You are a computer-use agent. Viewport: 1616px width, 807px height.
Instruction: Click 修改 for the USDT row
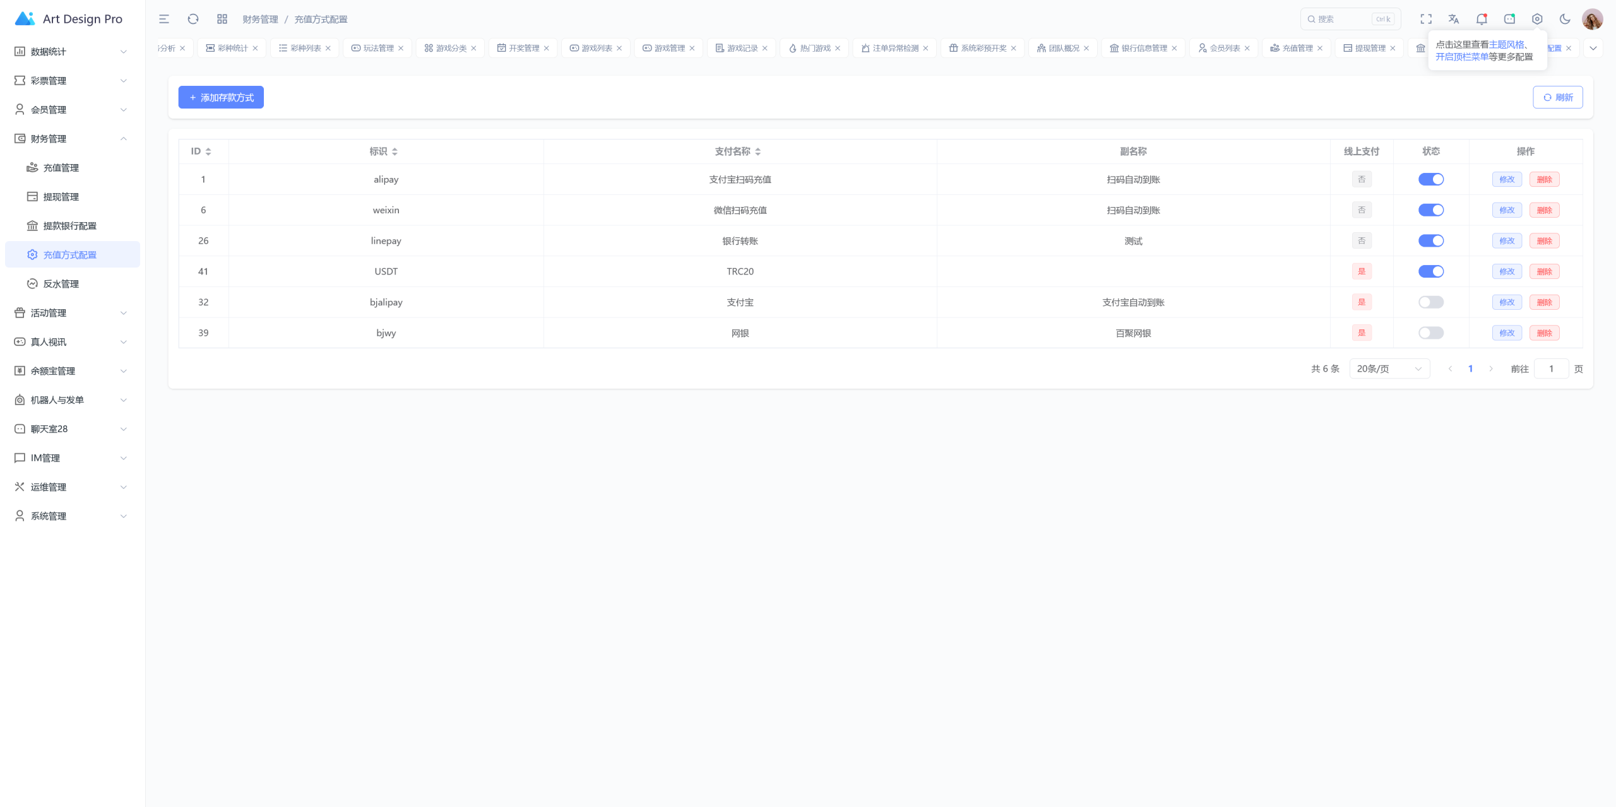coord(1507,271)
